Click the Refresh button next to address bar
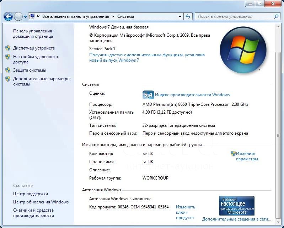Viewport: 284px width, 228px height. (188, 16)
